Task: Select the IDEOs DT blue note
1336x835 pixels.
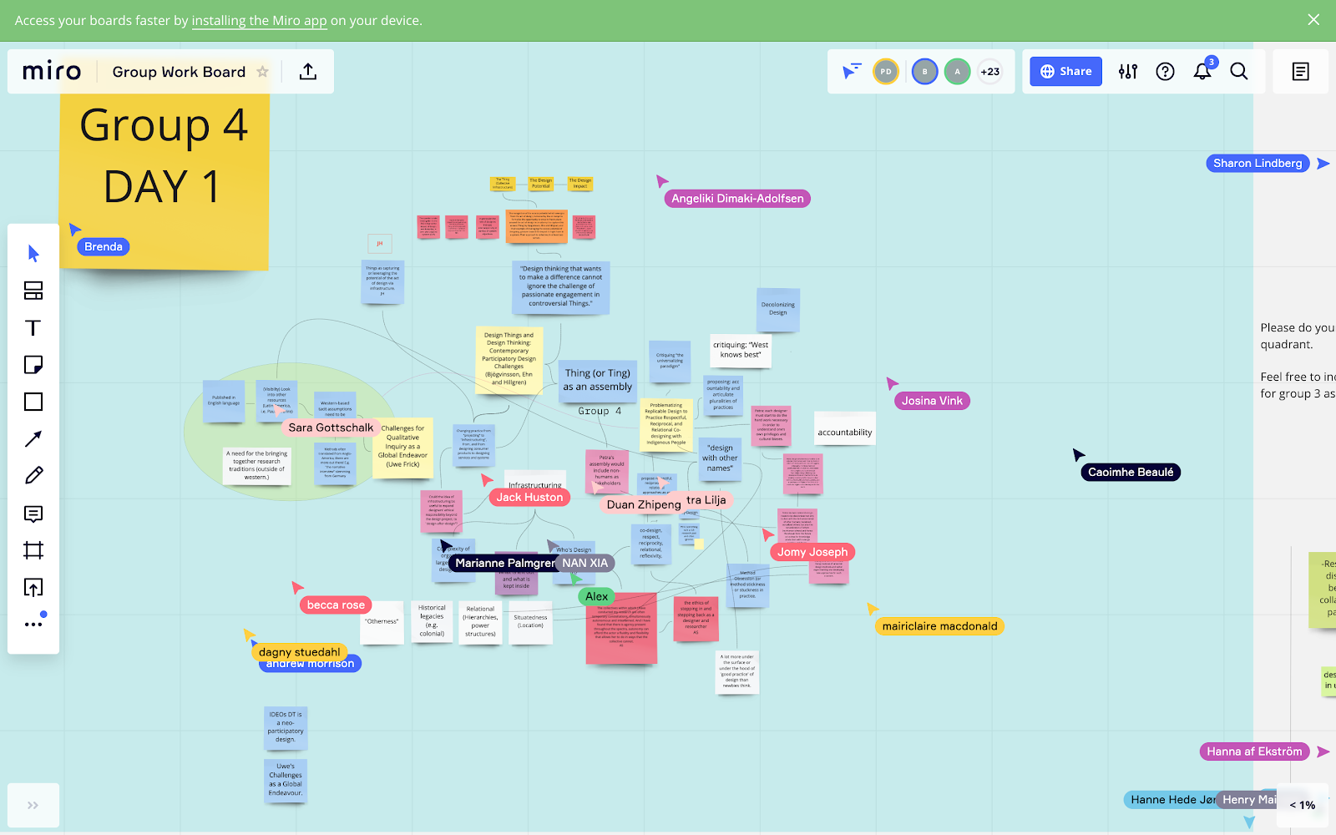Action: coord(286,727)
